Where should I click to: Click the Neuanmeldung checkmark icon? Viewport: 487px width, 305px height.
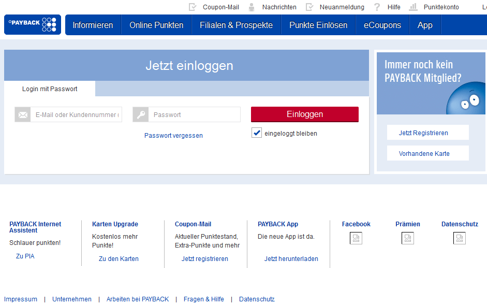coord(309,7)
